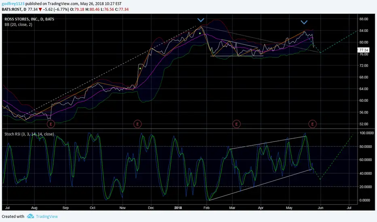This screenshot has width=377, height=222.
Task: Click the November earnings E marker
Action: tap(138, 124)
